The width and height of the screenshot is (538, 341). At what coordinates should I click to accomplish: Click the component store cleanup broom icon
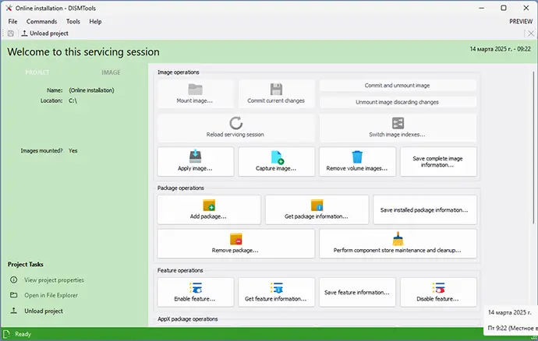pos(398,239)
